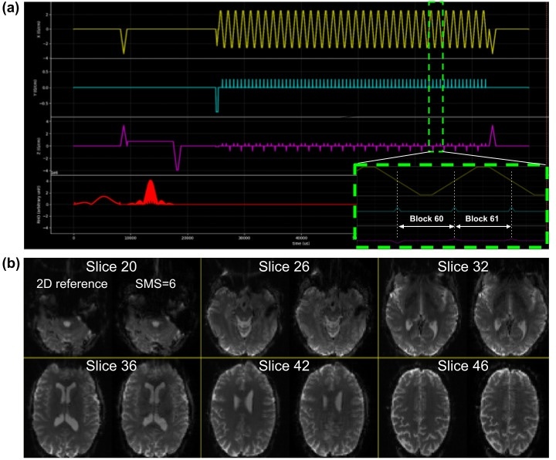Screen dimensions: 556x460
Task: Click the panel (a) label
Action: tap(13, 8)
